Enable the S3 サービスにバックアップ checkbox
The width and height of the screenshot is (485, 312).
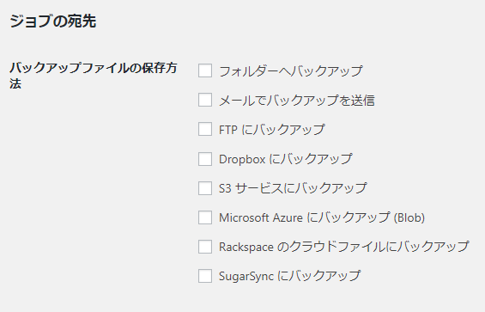205,188
